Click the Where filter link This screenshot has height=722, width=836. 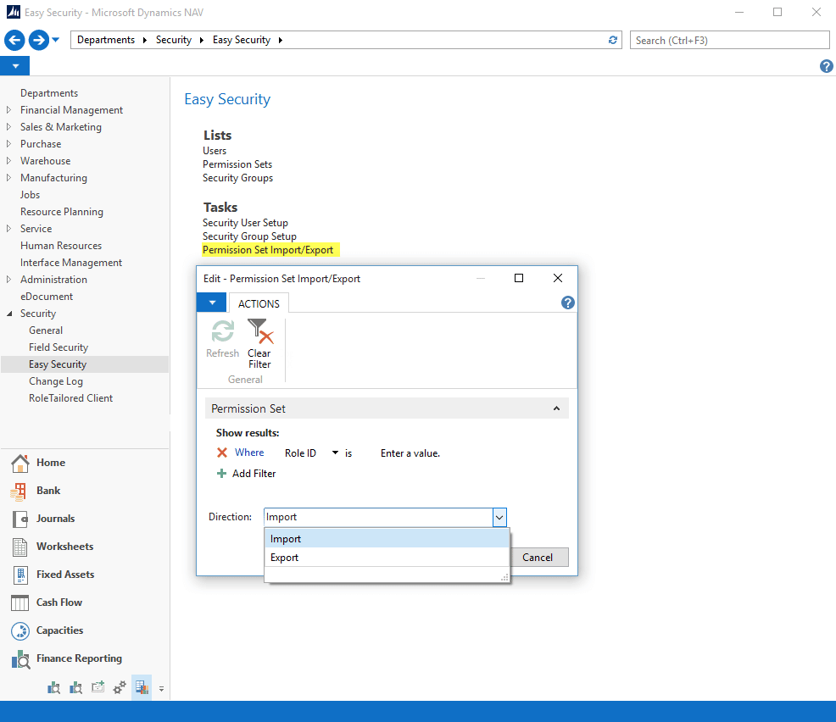click(x=249, y=453)
